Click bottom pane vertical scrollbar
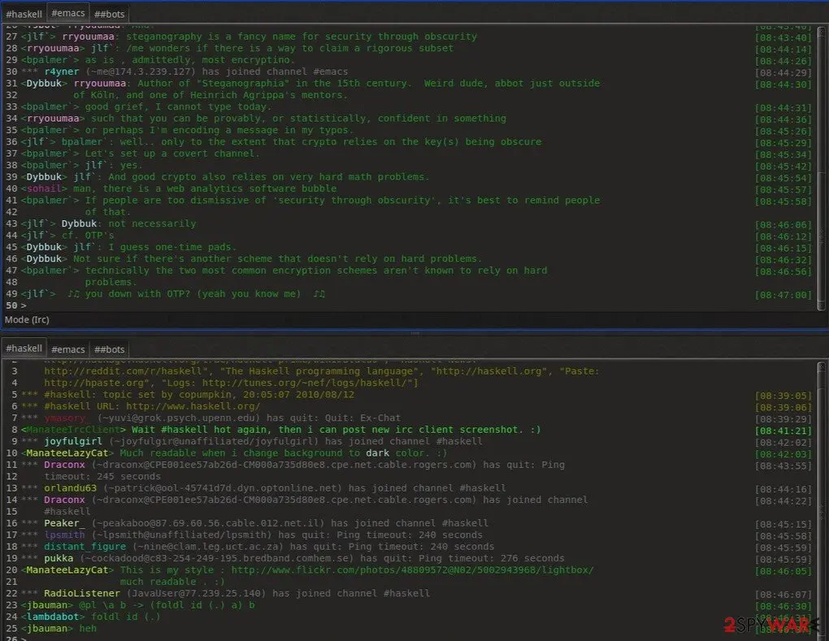829x641 pixels. 821,500
